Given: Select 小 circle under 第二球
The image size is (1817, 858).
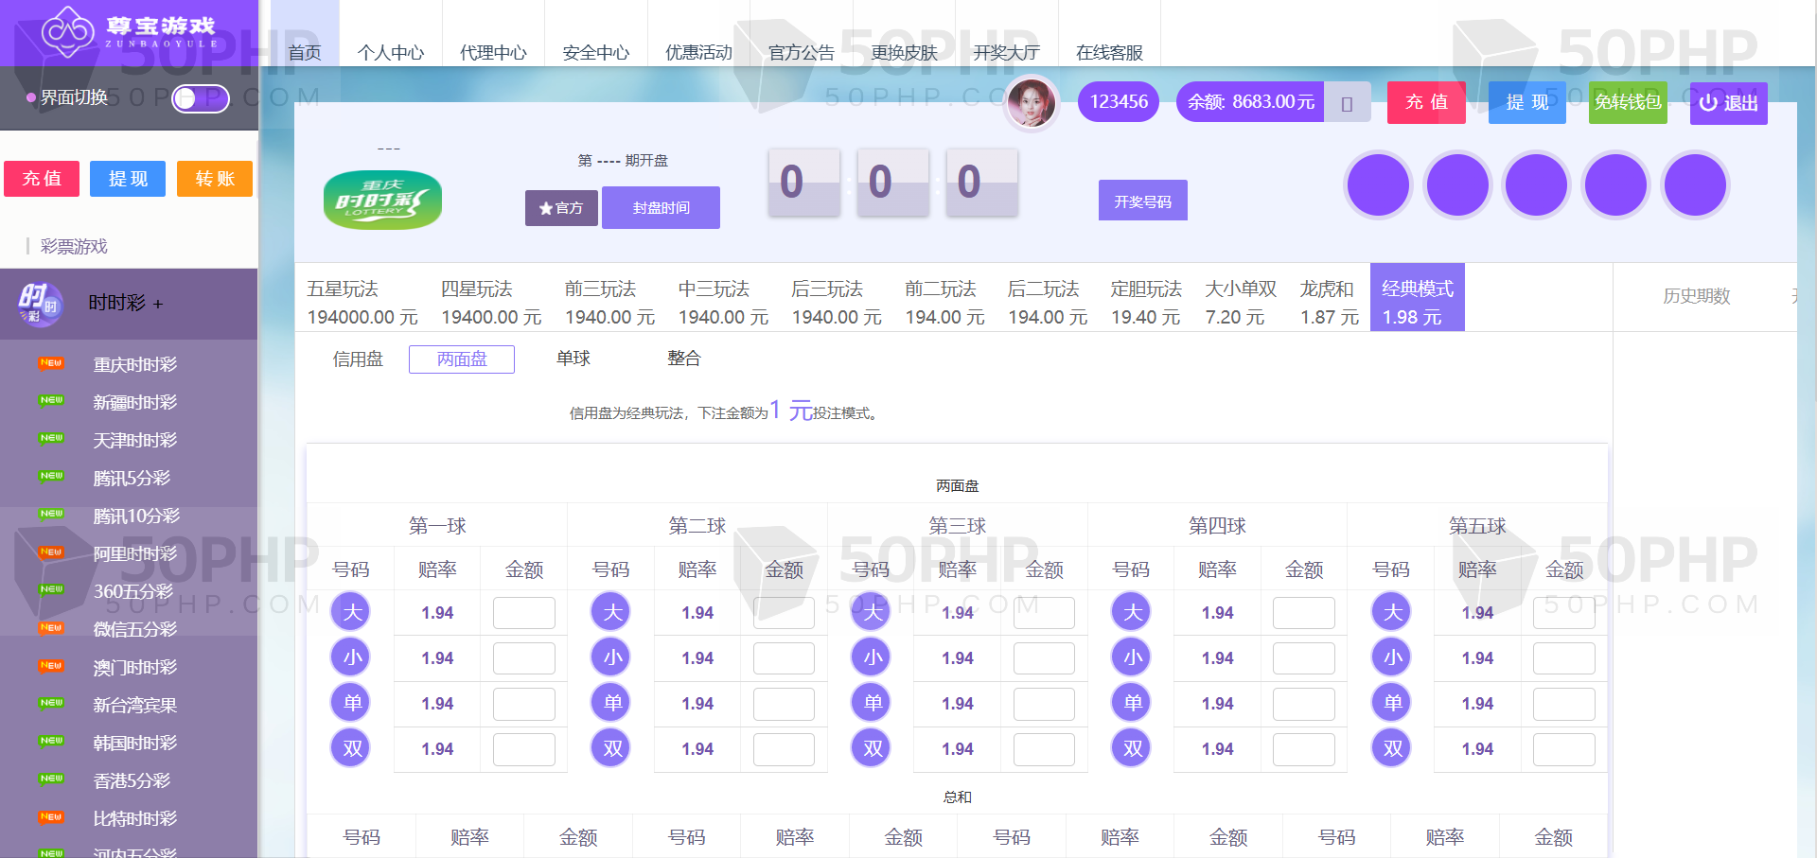Looking at the screenshot, I should pyautogui.click(x=612, y=657).
